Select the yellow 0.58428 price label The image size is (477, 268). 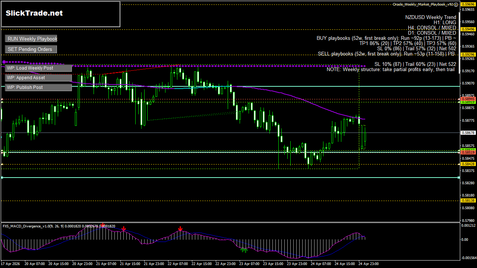pyautogui.click(x=468, y=164)
